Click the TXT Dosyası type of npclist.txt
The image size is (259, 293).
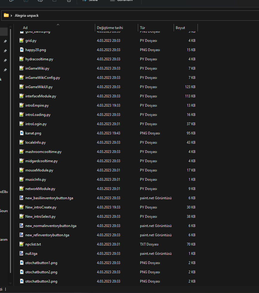coord(149,244)
